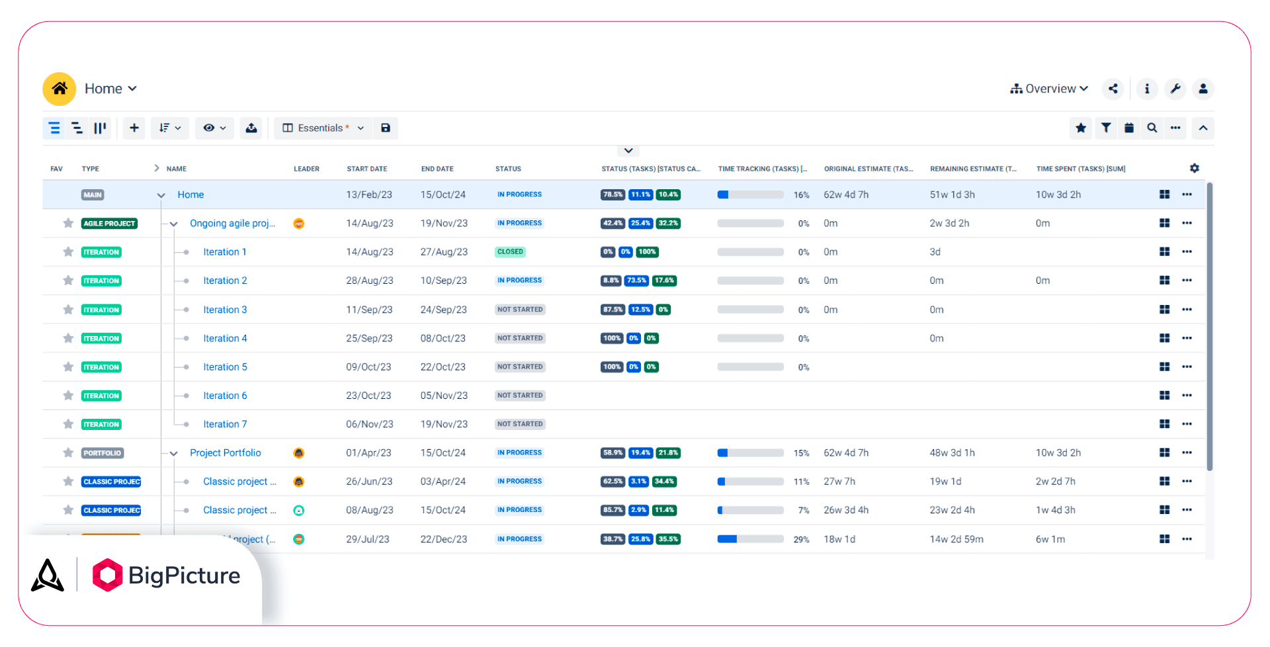This screenshot has width=1270, height=647.
Task: Click the TIME SPENT (TASKS) column header
Action: click(x=1081, y=169)
